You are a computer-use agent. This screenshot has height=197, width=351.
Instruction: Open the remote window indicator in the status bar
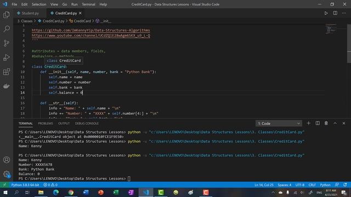coord(4,185)
